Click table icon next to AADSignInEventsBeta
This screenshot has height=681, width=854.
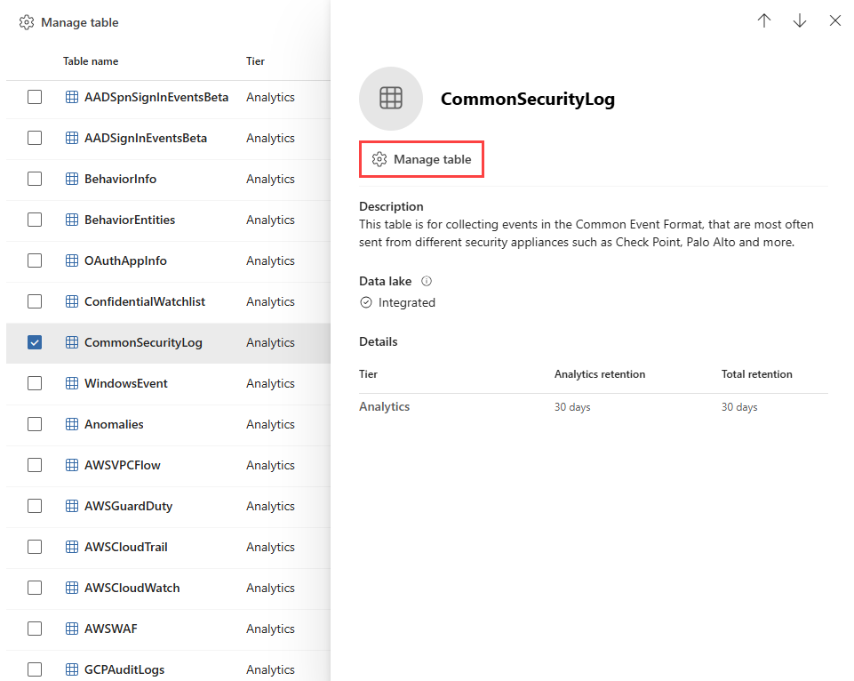72,138
